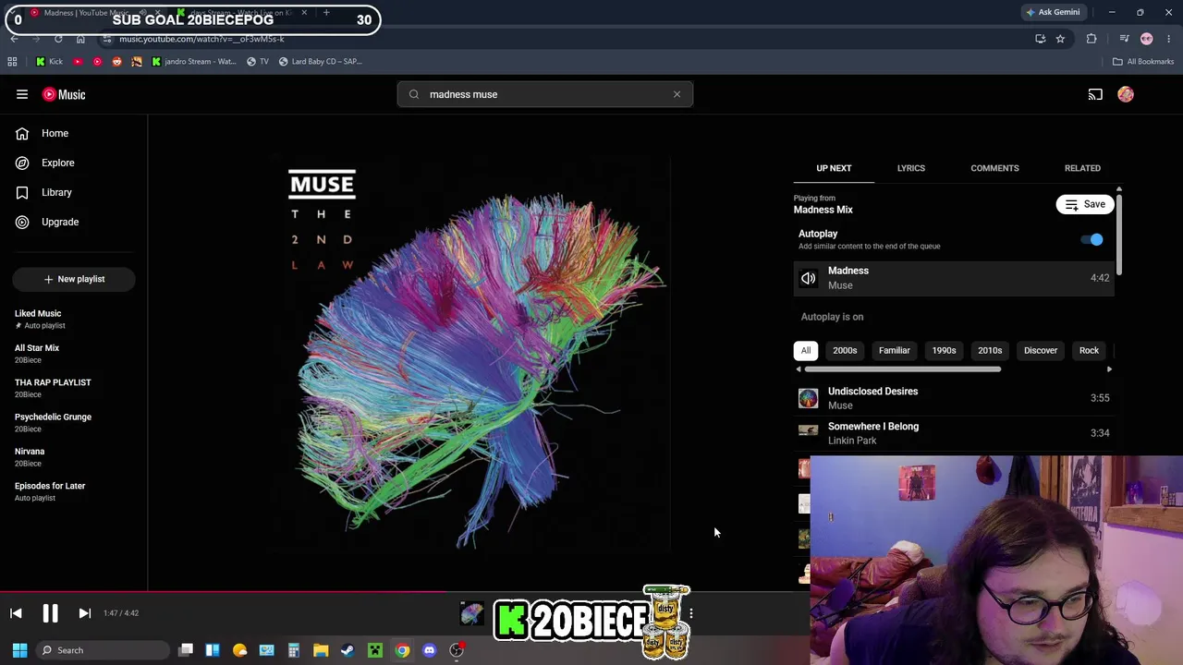Viewport: 1183px width, 665px height.
Task: Select the All filter chip
Action: point(806,351)
